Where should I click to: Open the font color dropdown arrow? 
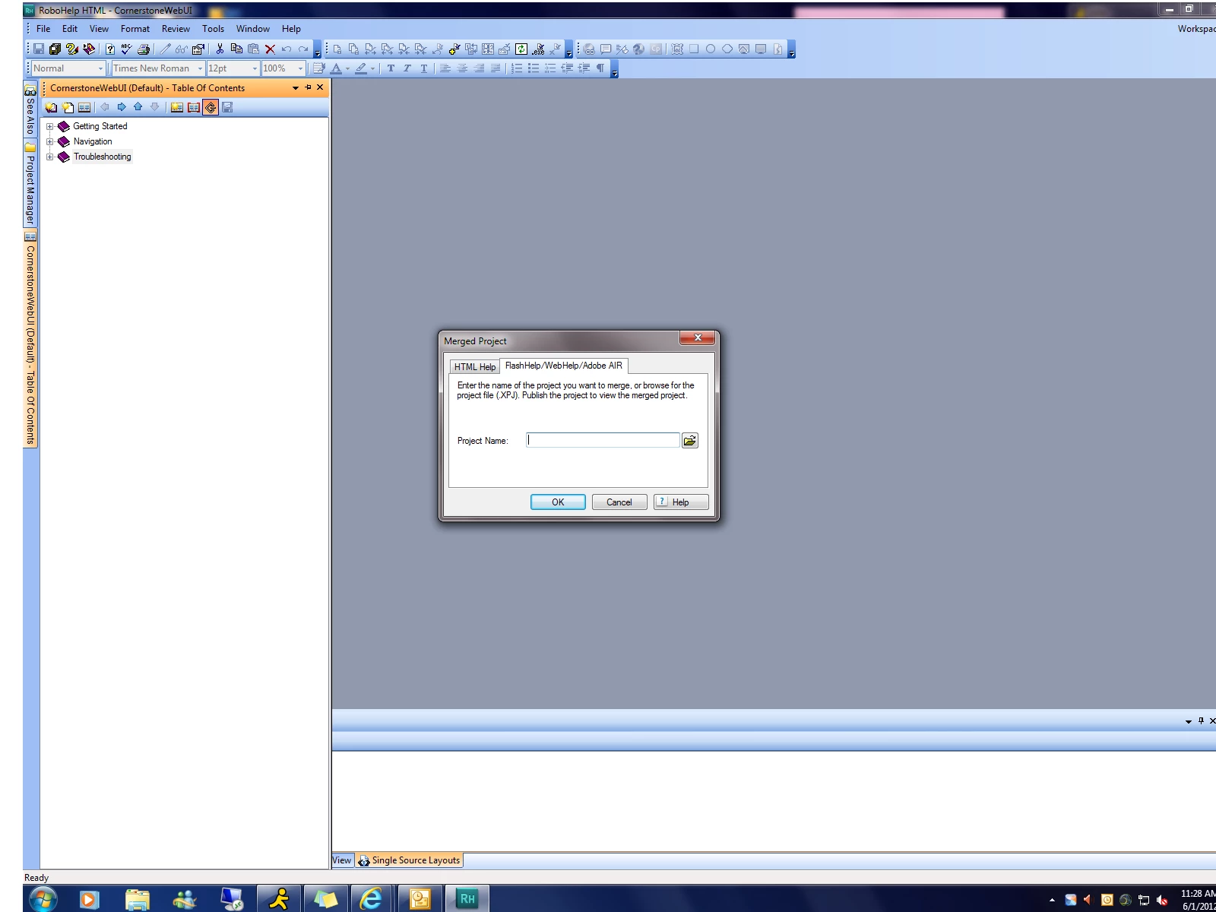pos(347,68)
